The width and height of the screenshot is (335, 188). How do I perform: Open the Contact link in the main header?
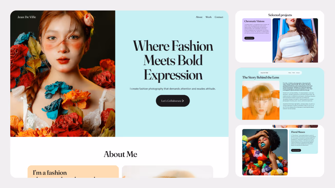pyautogui.click(x=219, y=17)
